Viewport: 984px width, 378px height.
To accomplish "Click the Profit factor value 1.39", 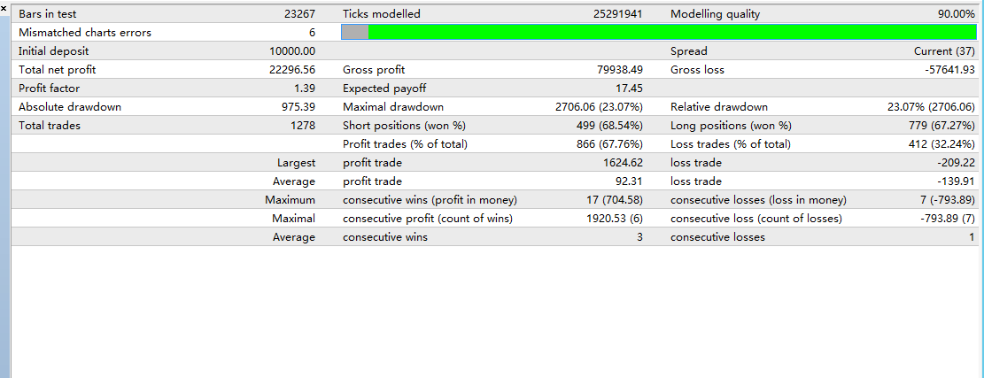I will (304, 89).
